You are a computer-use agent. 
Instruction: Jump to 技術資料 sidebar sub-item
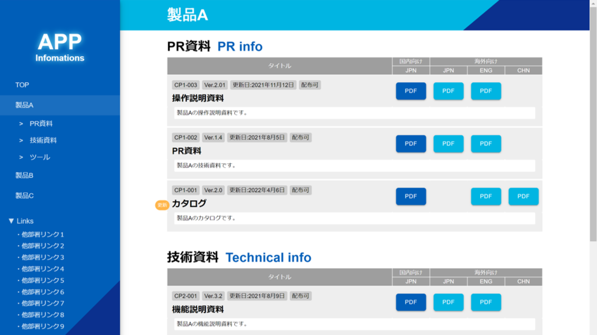pyautogui.click(x=43, y=140)
